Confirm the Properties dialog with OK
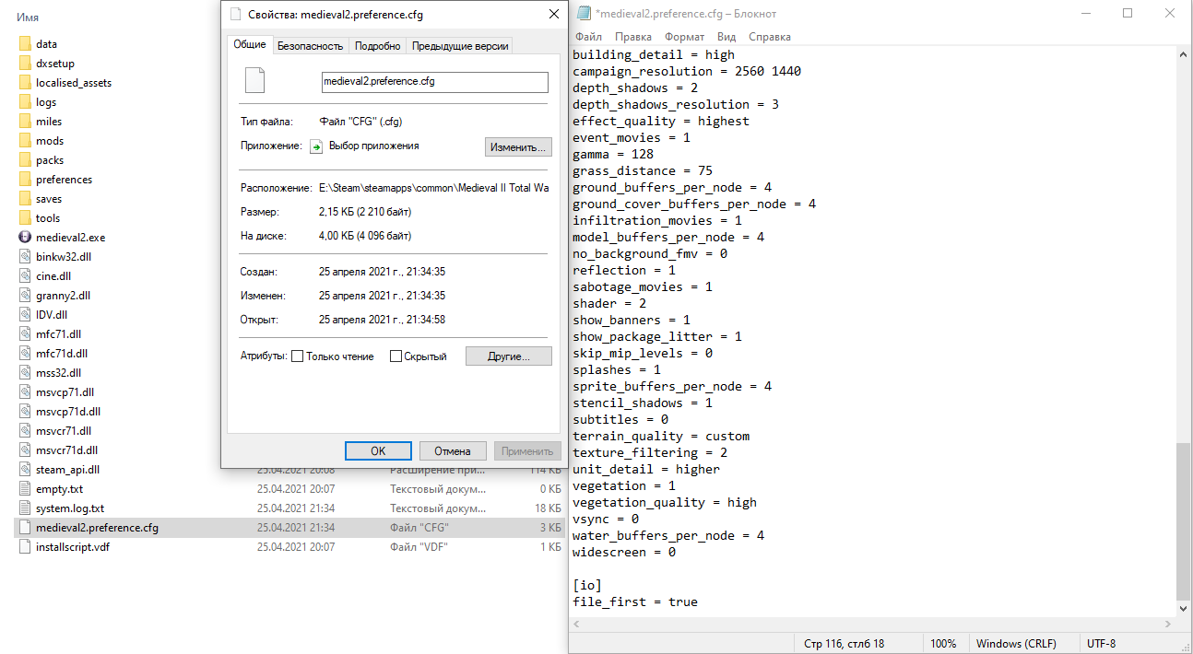Screen dimensions: 1193x654 [x=378, y=451]
